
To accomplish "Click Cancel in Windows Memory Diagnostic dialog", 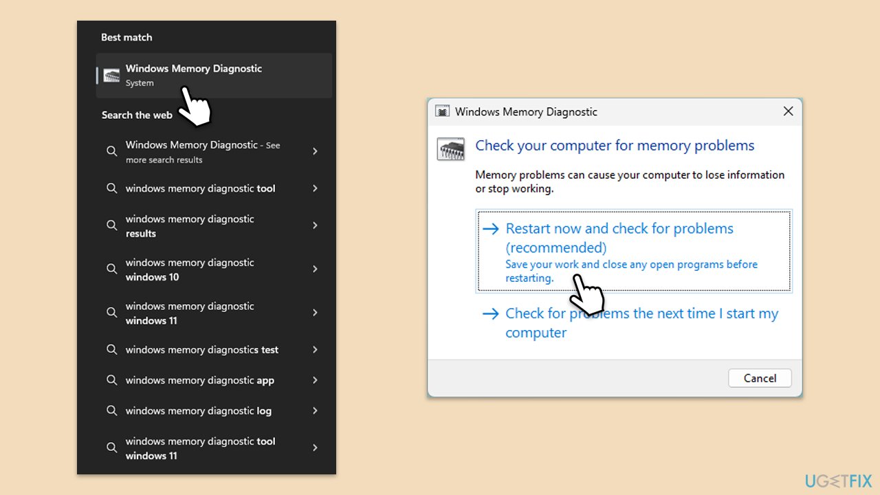I will click(x=760, y=378).
